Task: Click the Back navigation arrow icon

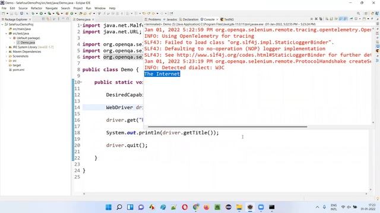Action: point(153,14)
